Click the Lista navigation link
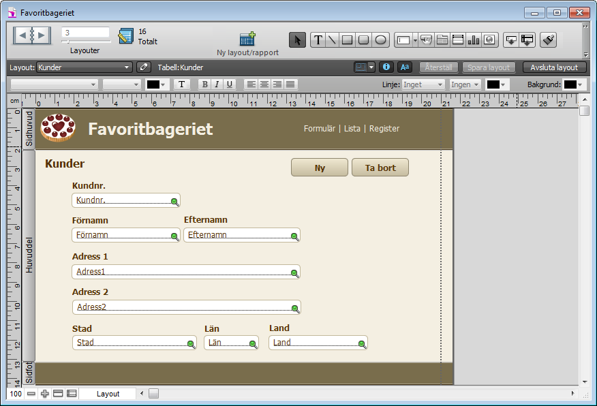This screenshot has width=597, height=406. pyautogui.click(x=352, y=129)
